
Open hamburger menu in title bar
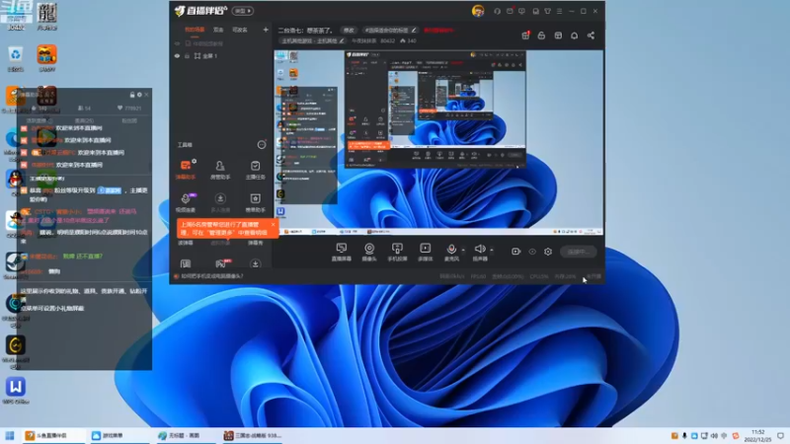point(559,11)
